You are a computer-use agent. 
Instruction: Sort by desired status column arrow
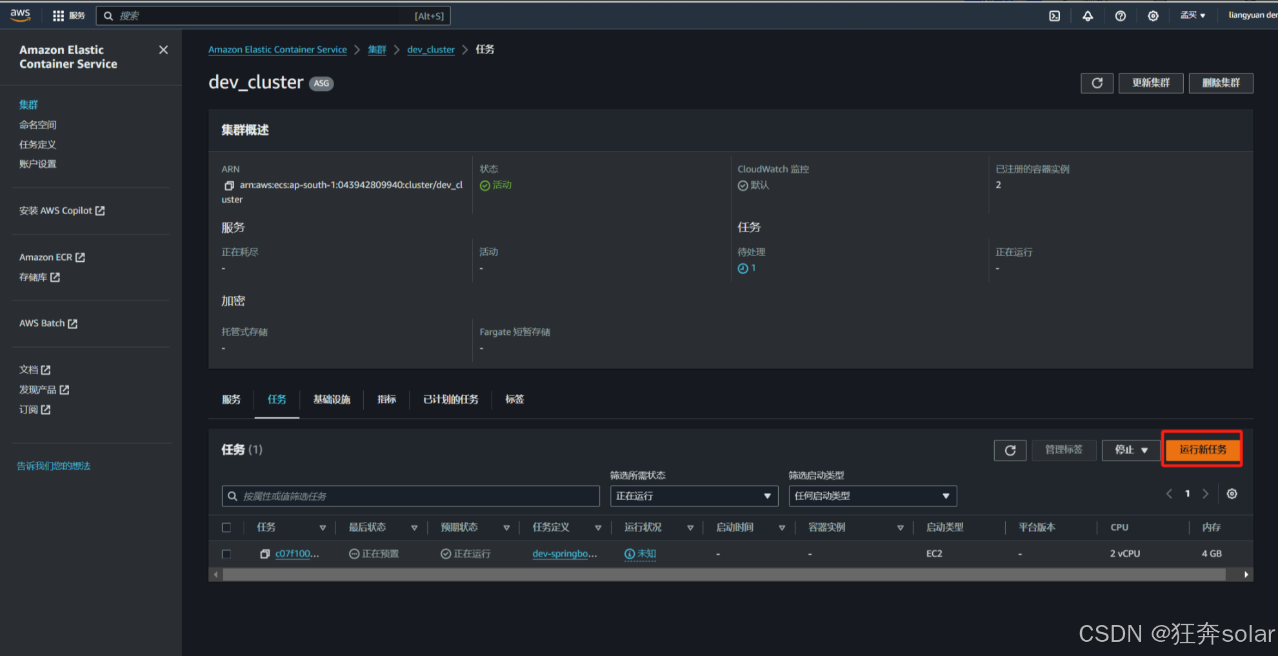506,528
